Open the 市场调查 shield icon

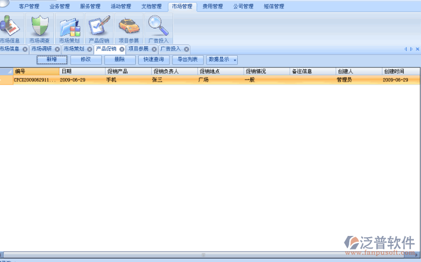click(40, 28)
